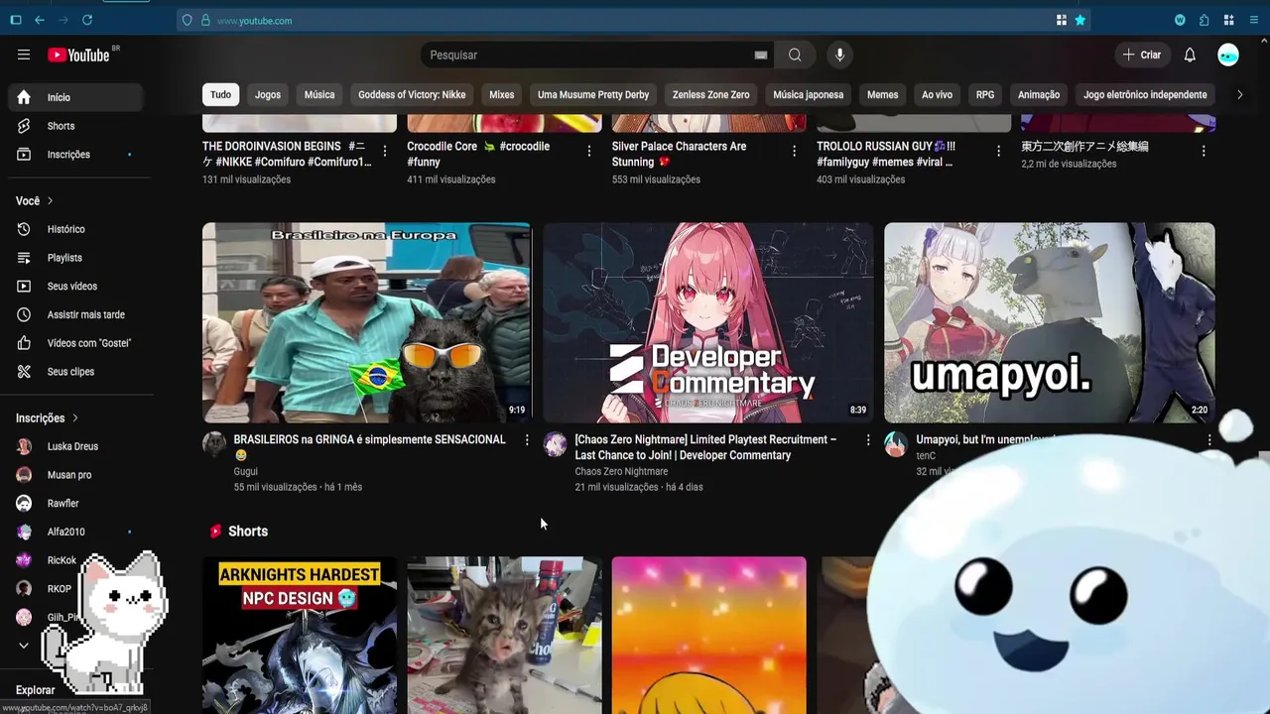Open the notifications bell
This screenshot has width=1270, height=714.
coord(1190,55)
